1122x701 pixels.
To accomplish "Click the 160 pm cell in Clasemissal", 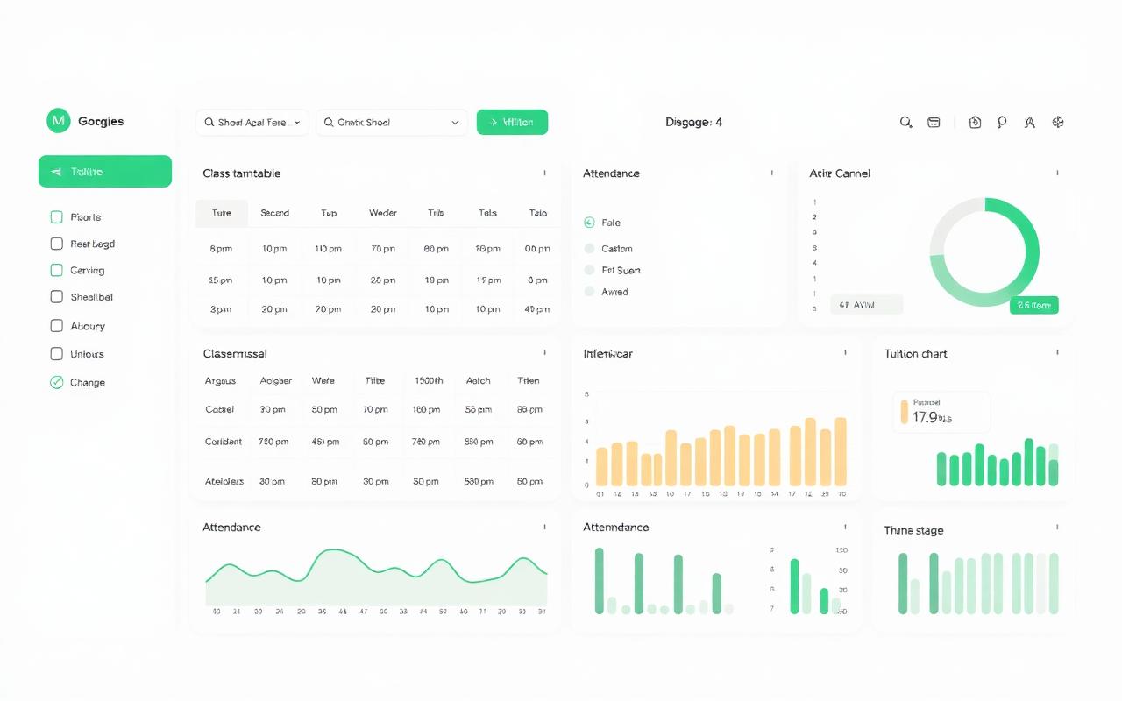I will pos(426,409).
